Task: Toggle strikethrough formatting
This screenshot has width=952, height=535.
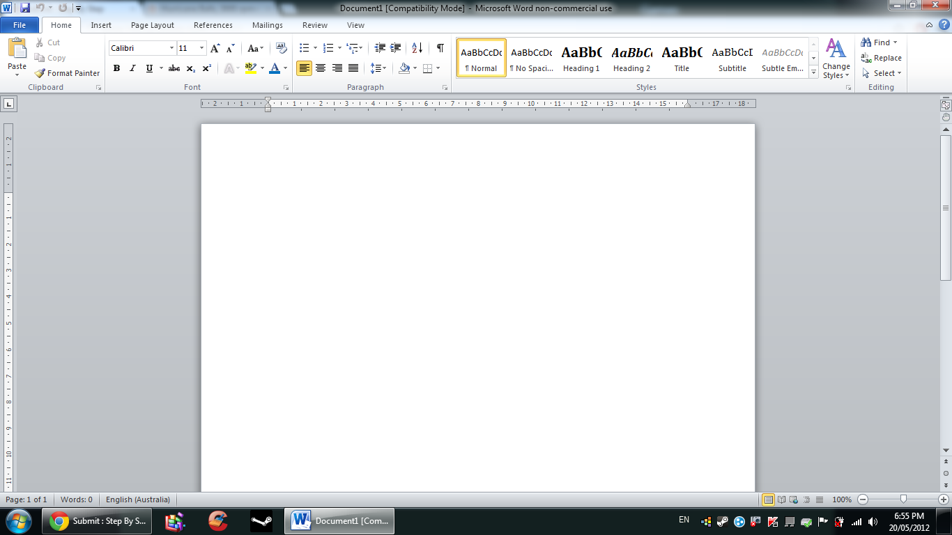Action: pos(174,69)
